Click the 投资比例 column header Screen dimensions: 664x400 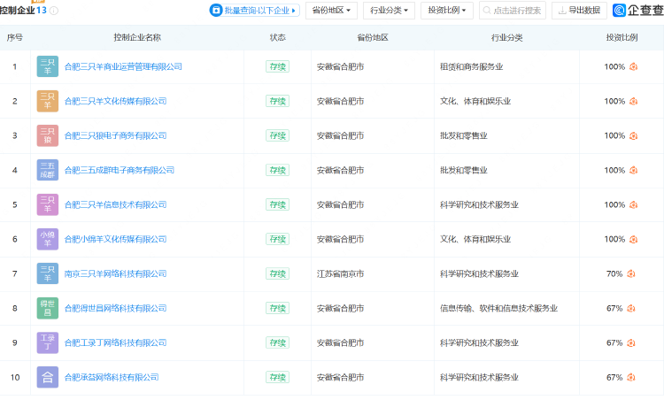(x=621, y=38)
